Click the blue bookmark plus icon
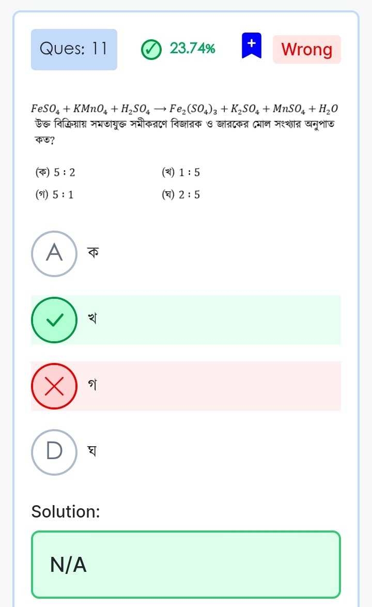Image resolution: width=372 pixels, height=607 pixels. (252, 45)
